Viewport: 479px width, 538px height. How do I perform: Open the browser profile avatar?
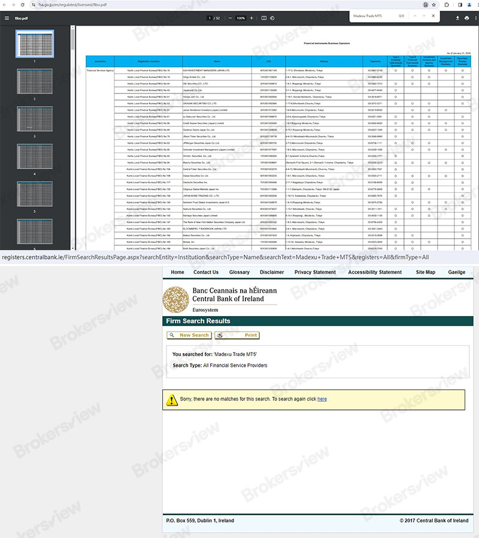click(469, 5)
